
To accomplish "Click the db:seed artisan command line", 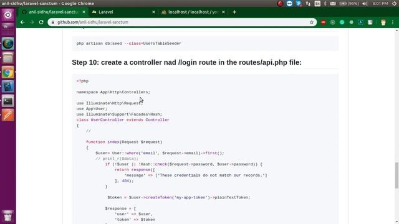I will (129, 44).
